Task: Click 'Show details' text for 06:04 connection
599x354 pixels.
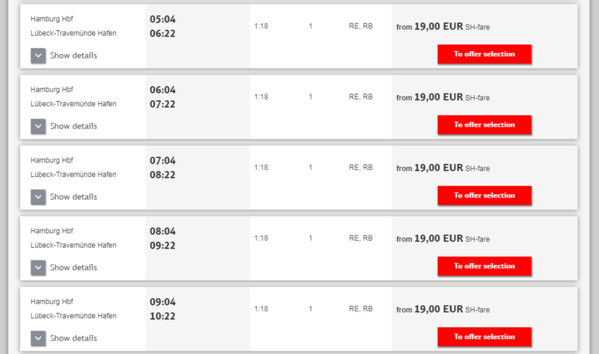Action: [73, 127]
